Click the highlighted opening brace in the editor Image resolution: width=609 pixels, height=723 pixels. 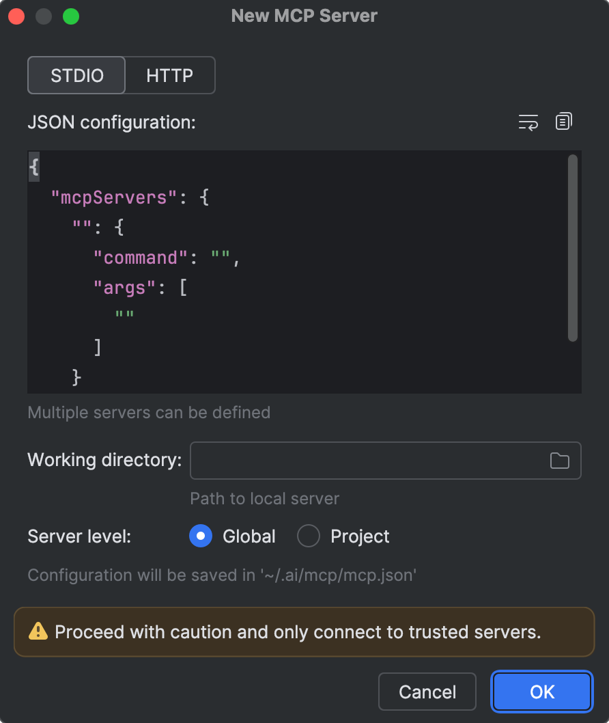click(33, 167)
